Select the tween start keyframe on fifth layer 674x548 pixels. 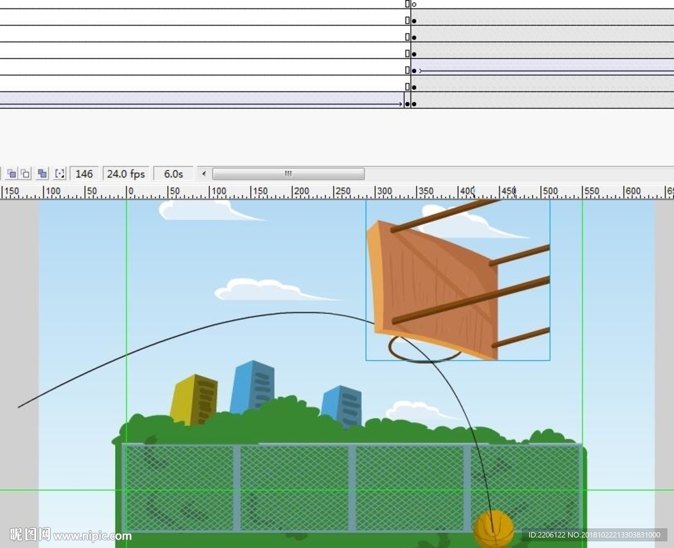pyautogui.click(x=414, y=70)
